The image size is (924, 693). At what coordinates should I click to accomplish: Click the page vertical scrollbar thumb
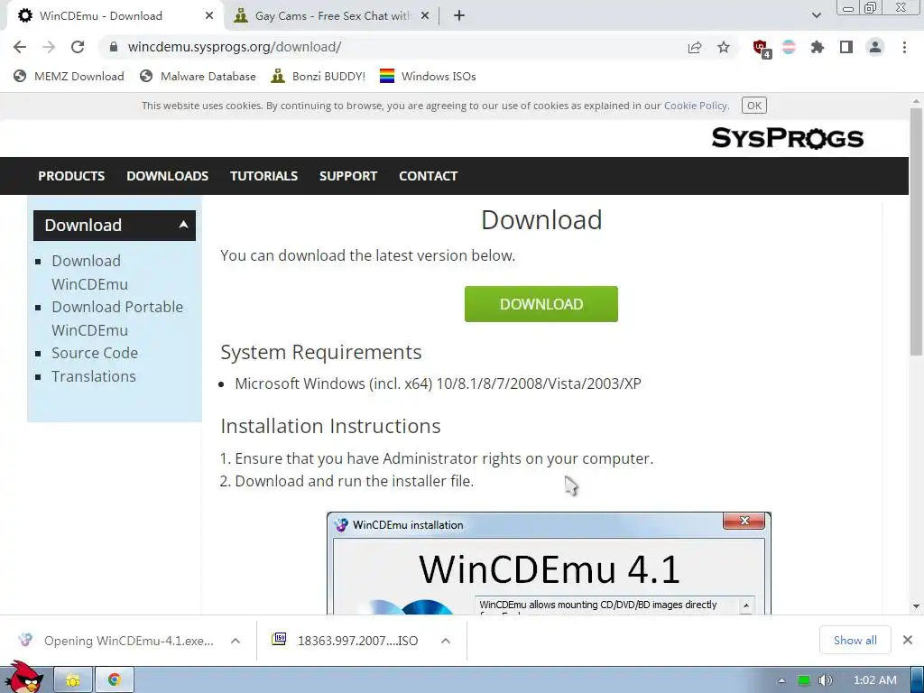click(x=916, y=231)
